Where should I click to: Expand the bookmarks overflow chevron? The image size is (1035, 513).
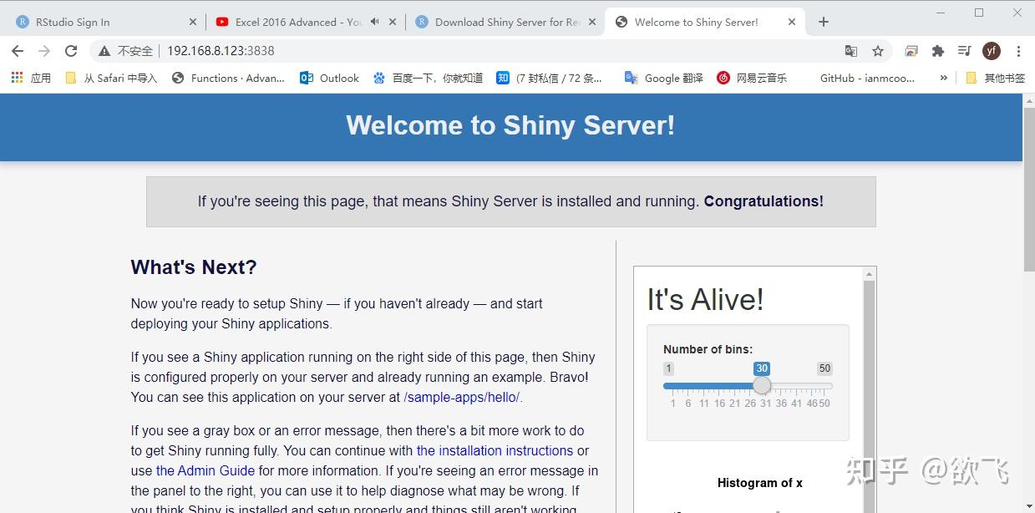pyautogui.click(x=944, y=78)
